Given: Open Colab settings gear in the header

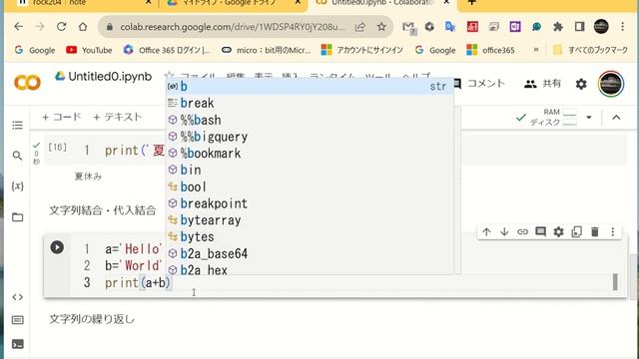Looking at the screenshot, I should click(x=581, y=84).
